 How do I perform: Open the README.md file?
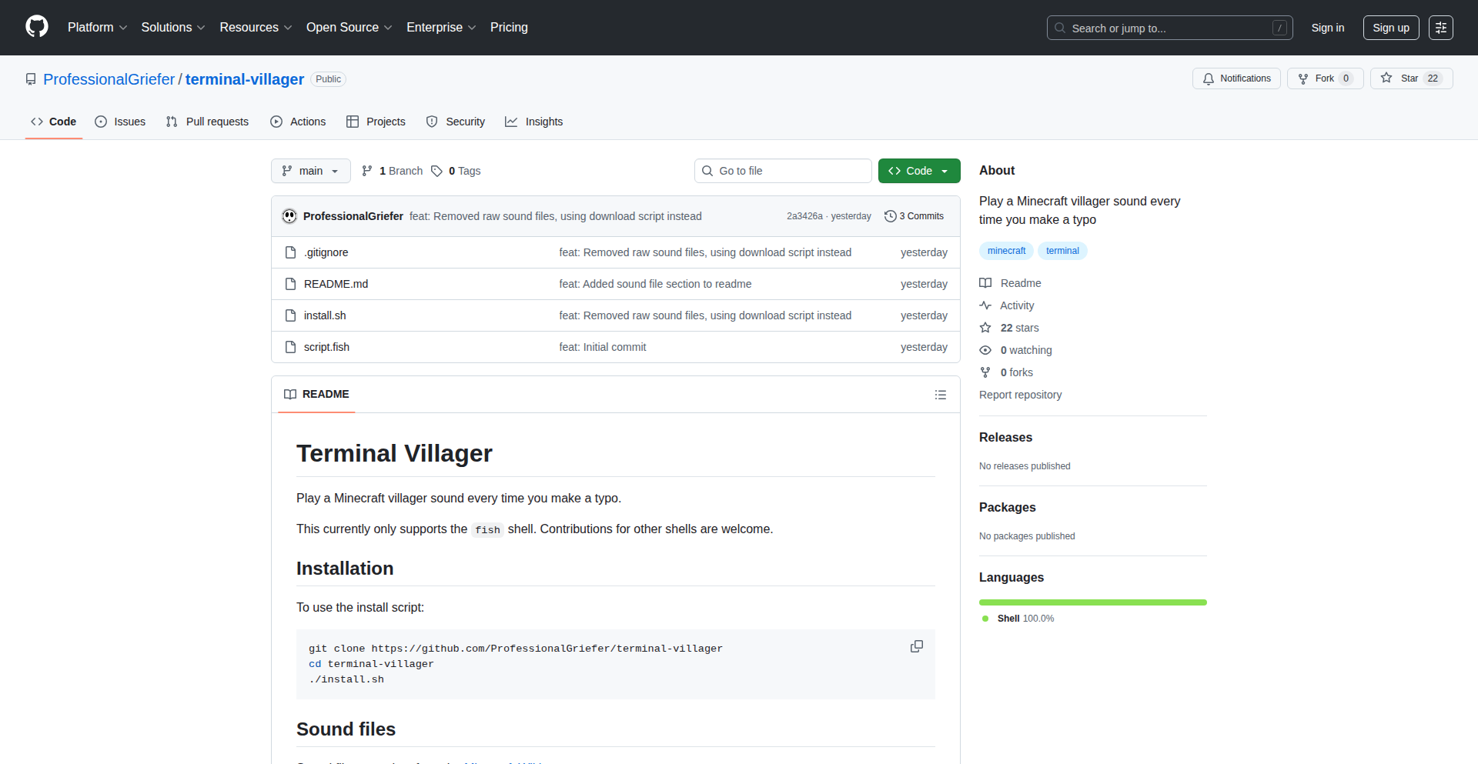click(336, 284)
